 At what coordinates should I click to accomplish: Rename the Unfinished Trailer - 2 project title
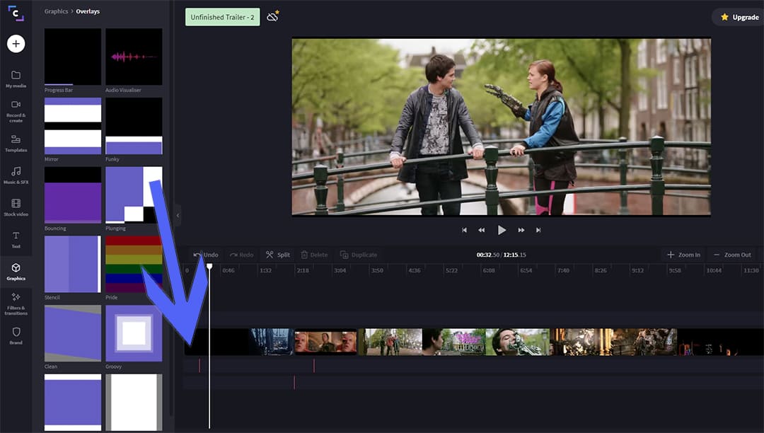[x=222, y=17]
